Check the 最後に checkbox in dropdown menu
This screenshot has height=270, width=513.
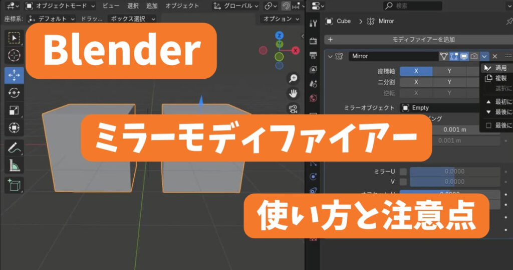[x=489, y=125]
